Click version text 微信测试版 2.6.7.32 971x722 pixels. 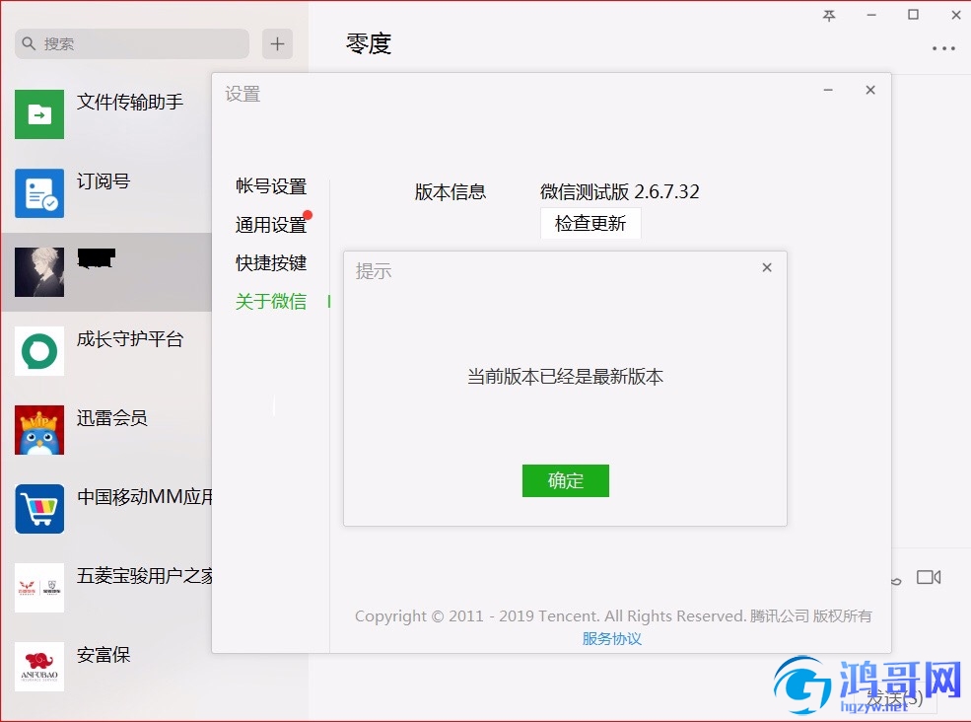pyautogui.click(x=620, y=191)
